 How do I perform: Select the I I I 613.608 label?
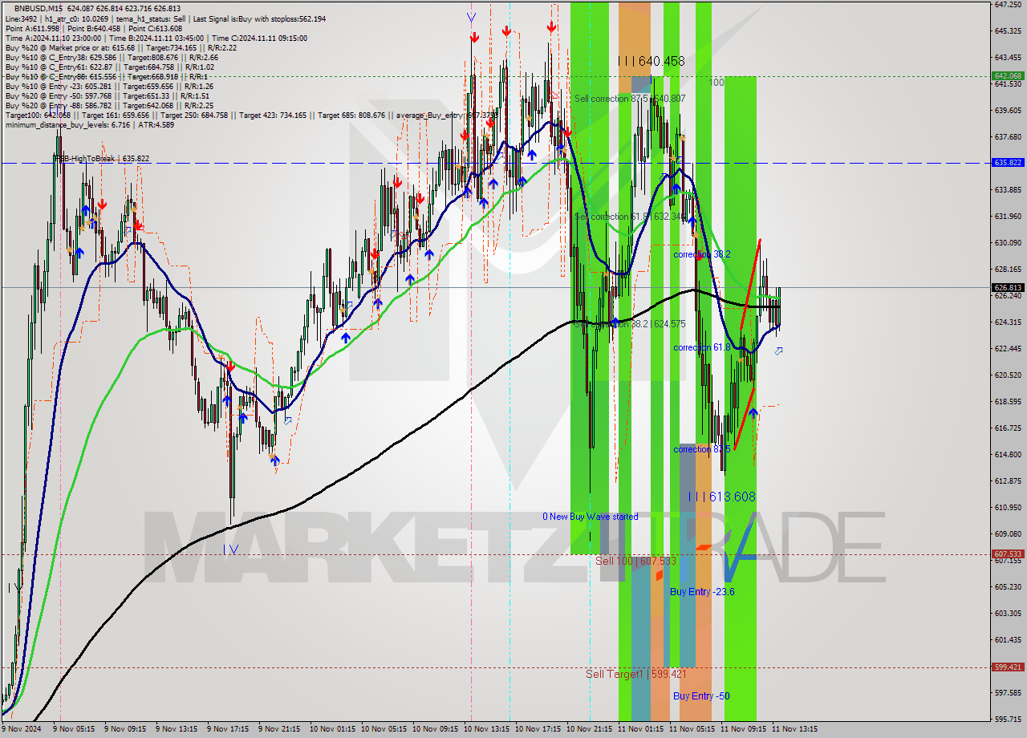click(721, 497)
